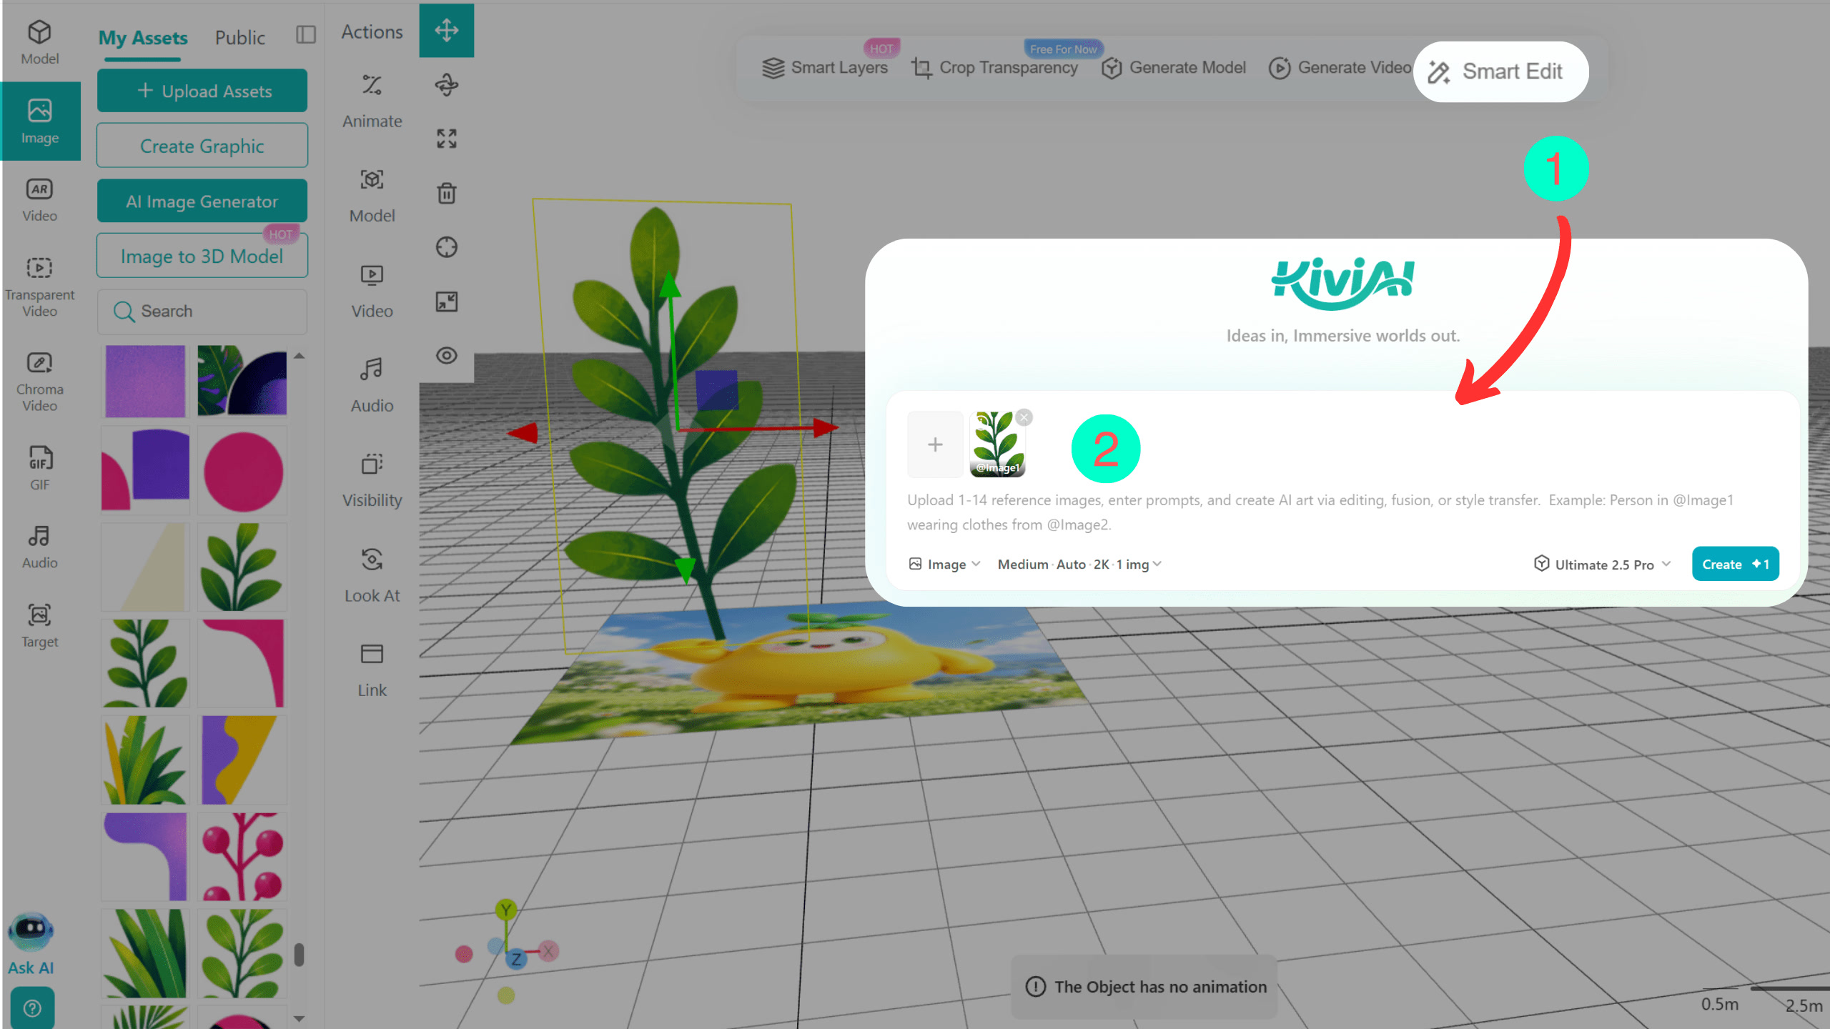Switch to the My Assets tab
This screenshot has height=1029, width=1830.
click(x=143, y=38)
